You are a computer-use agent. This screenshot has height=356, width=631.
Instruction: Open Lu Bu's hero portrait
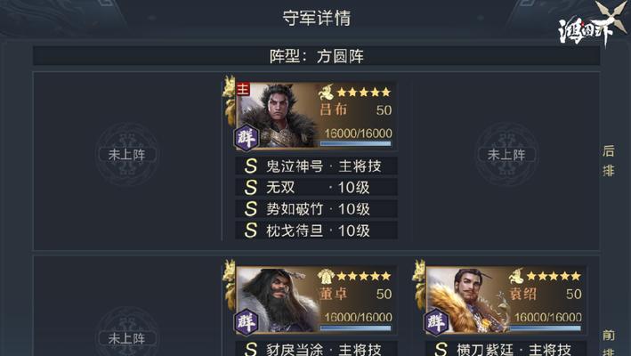click(278, 116)
